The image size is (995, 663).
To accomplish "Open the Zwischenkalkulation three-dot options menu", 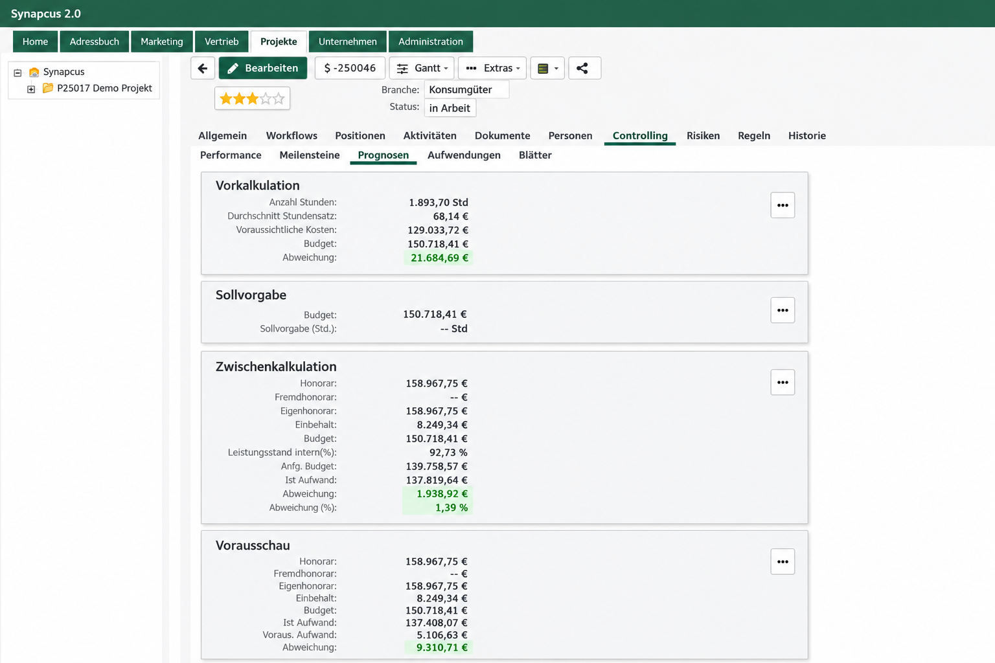I will [783, 383].
